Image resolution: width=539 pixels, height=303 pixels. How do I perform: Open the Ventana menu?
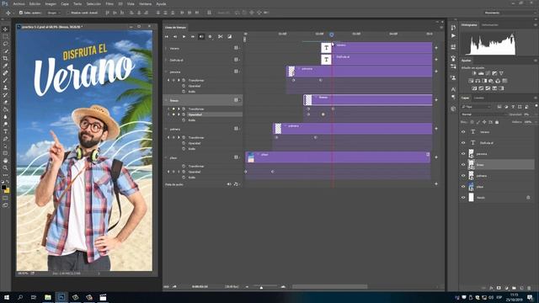pos(145,3)
